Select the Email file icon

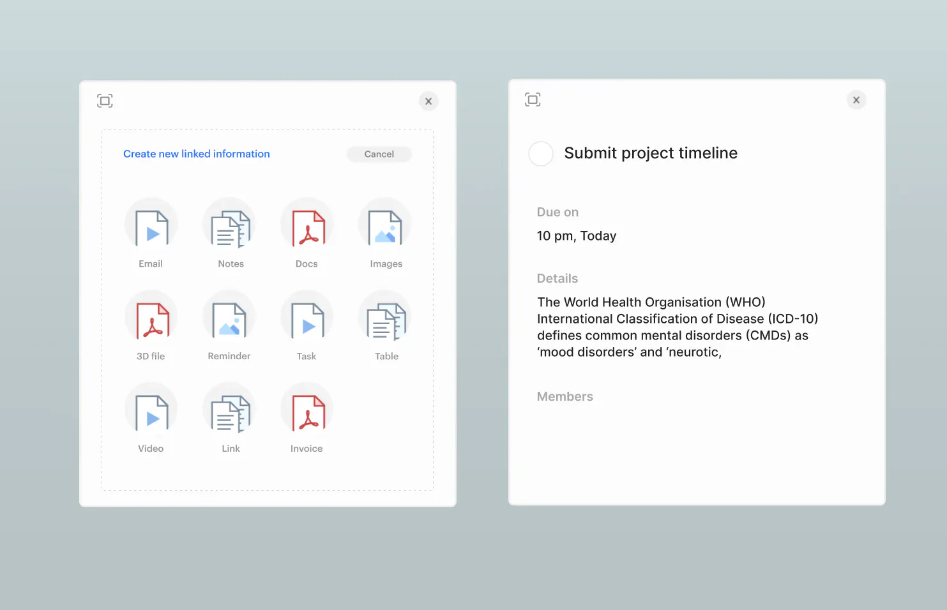151,224
